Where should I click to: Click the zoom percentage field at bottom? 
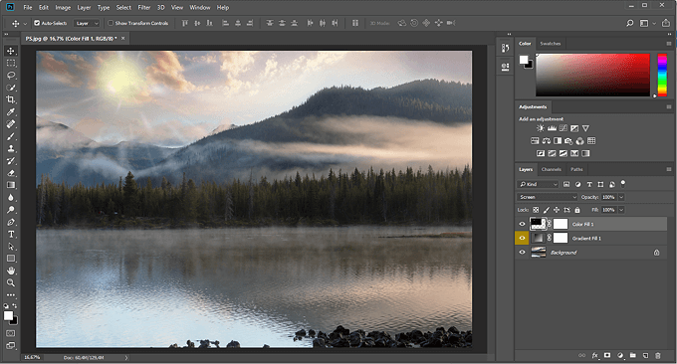click(32, 357)
